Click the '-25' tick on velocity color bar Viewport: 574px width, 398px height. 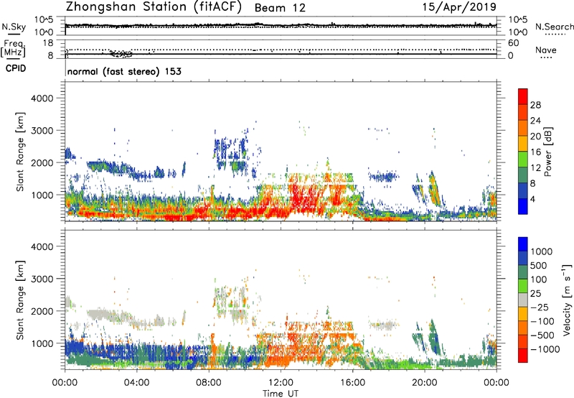(x=540, y=307)
